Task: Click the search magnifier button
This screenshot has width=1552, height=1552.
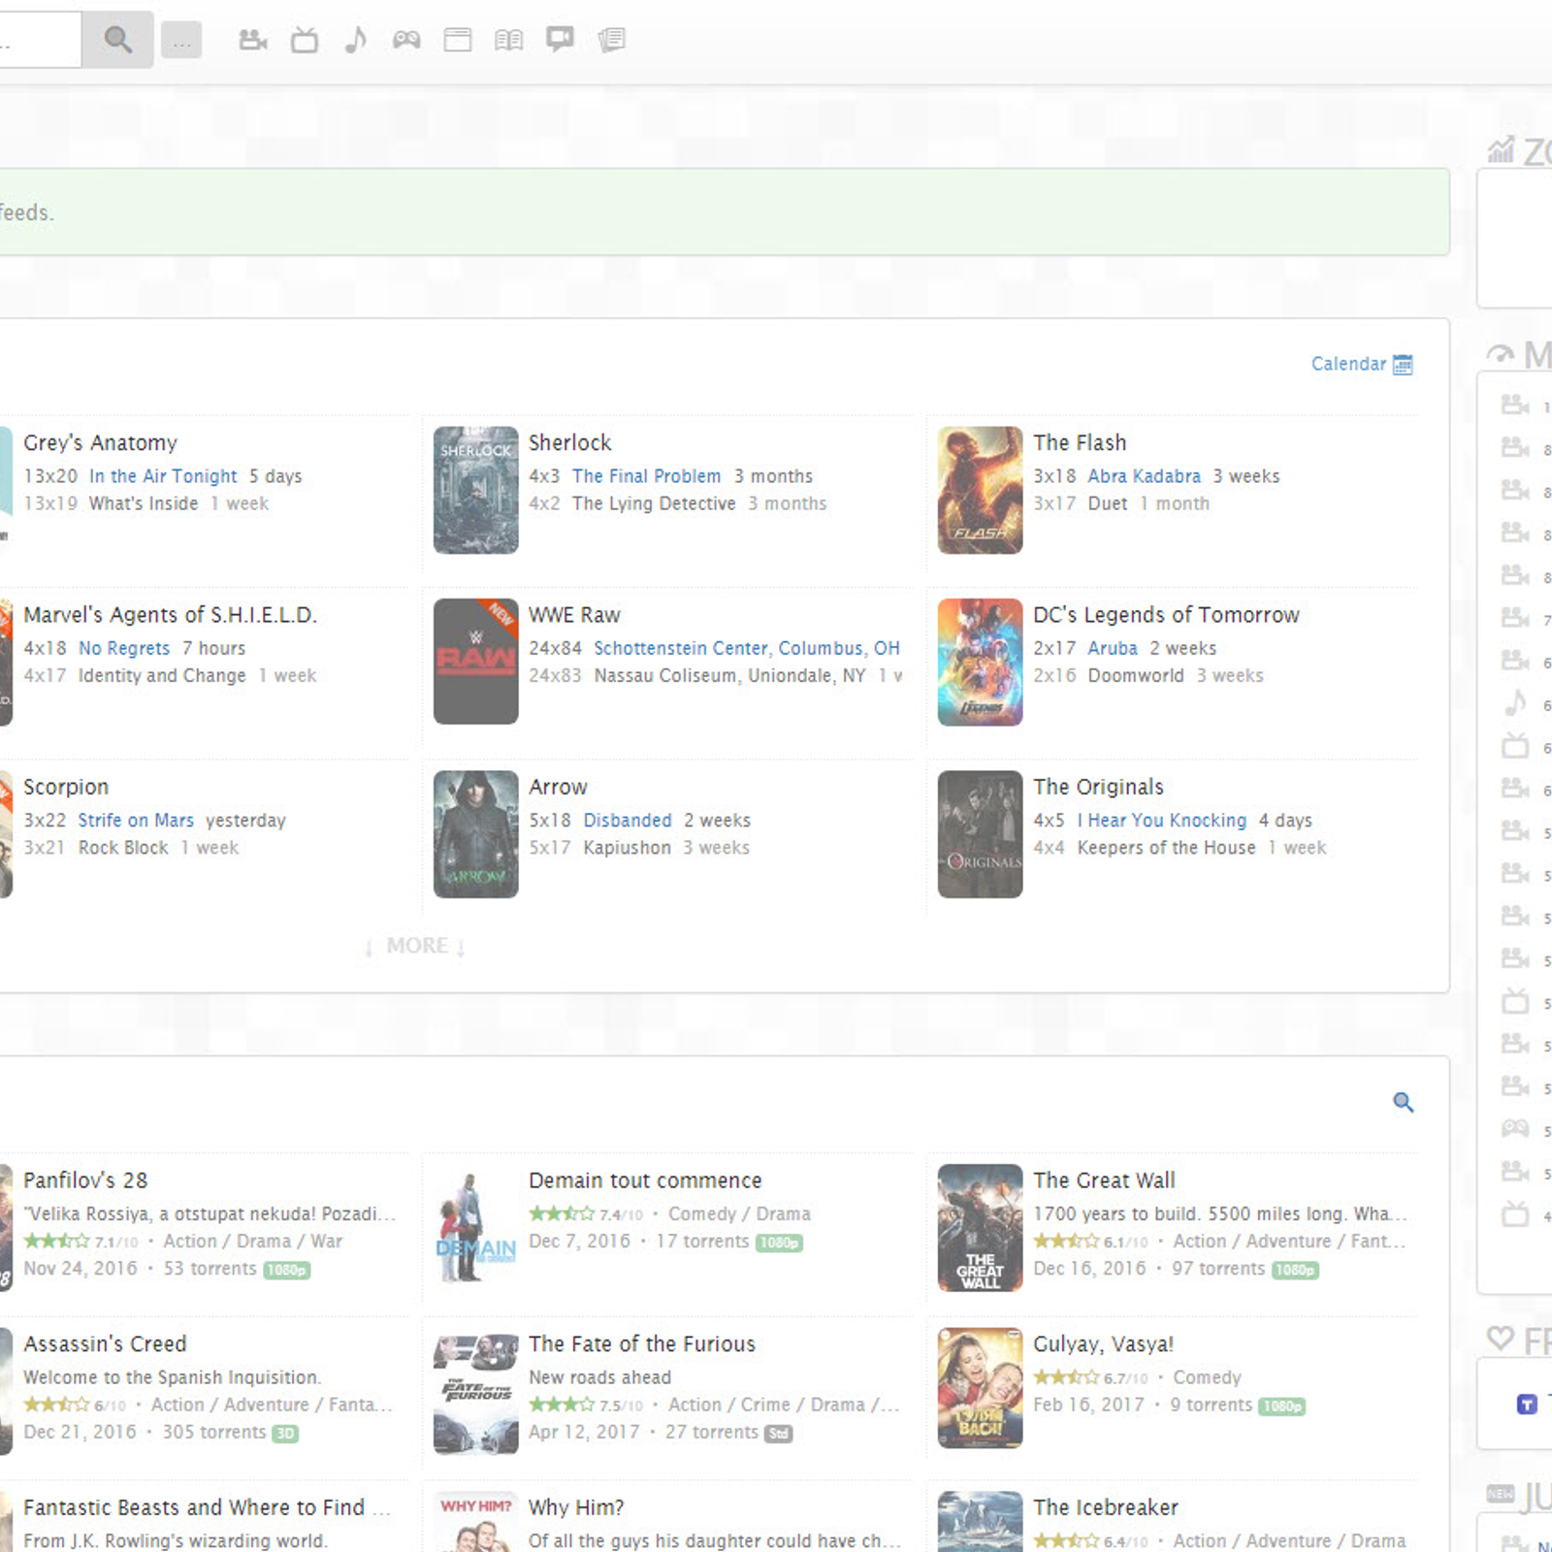Action: [x=117, y=40]
